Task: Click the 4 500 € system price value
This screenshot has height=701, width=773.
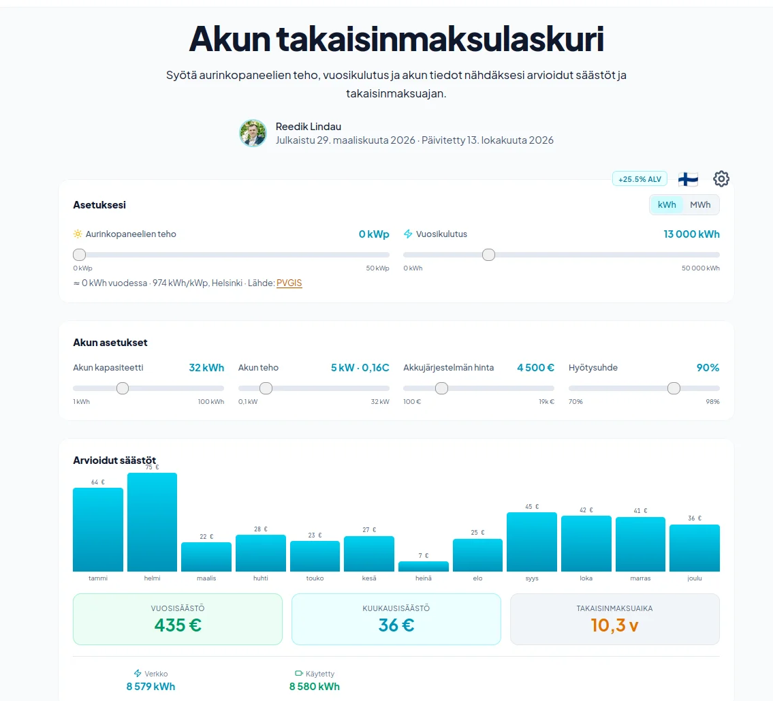Action: click(x=535, y=368)
